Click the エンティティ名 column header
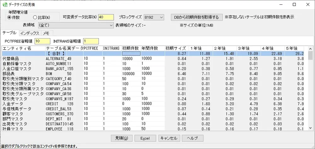This screenshot has height=149, width=315. point(24,49)
